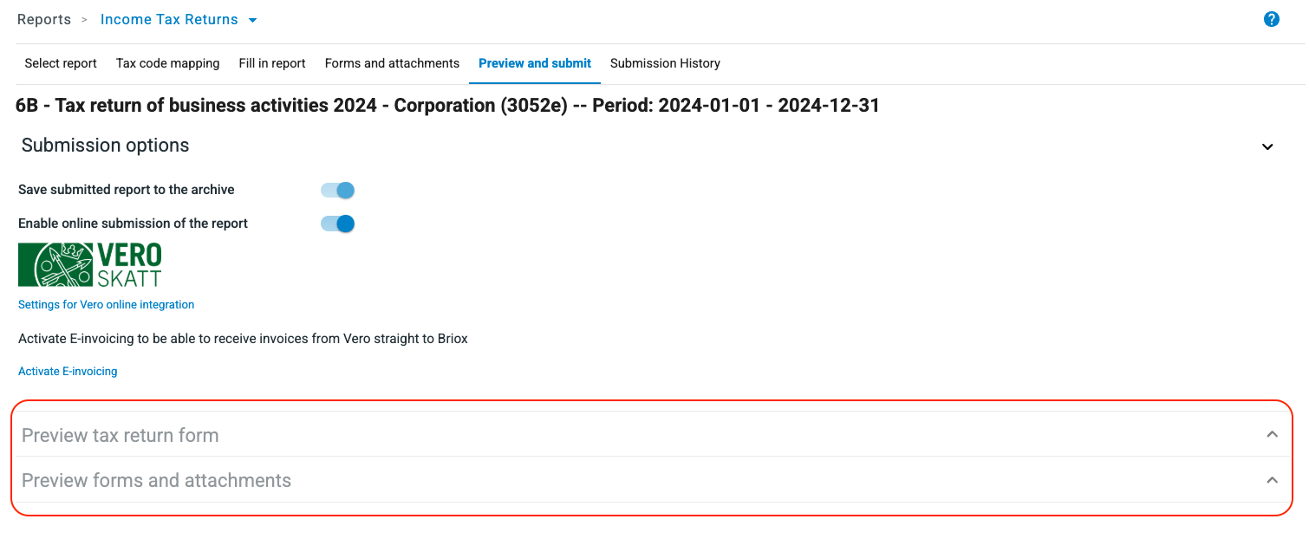Disable saving submitted report to the archive
The width and height of the screenshot is (1309, 545).
pos(336,190)
